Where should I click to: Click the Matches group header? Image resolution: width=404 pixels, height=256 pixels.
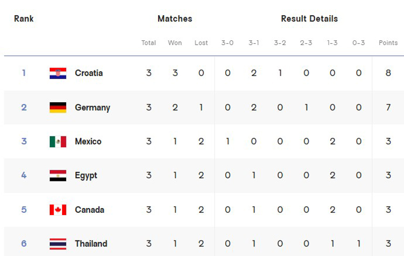tap(175, 19)
